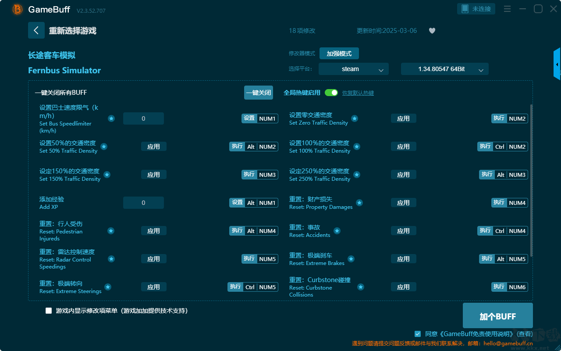Viewport: 561px width, 351px height.
Task: Open the 1.34.80547 64Bit version dropdown
Action: (445, 69)
